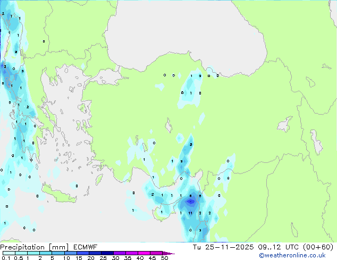337x260 pixels.
Task: Pick the 45–50 mm legend swatch
Action: 156,253
